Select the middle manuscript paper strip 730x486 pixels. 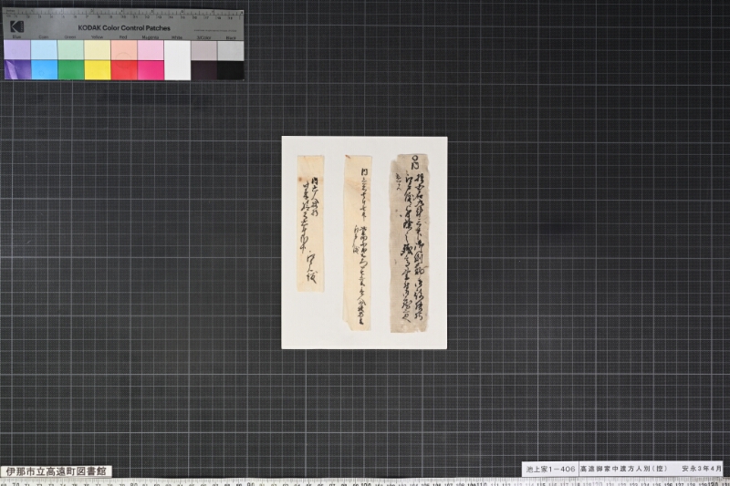pyautogui.click(x=357, y=243)
